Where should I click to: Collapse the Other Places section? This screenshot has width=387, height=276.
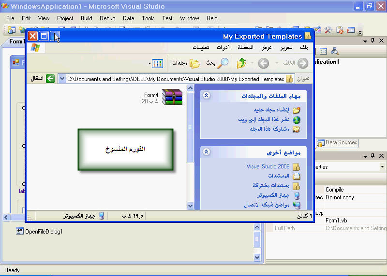[207, 152]
